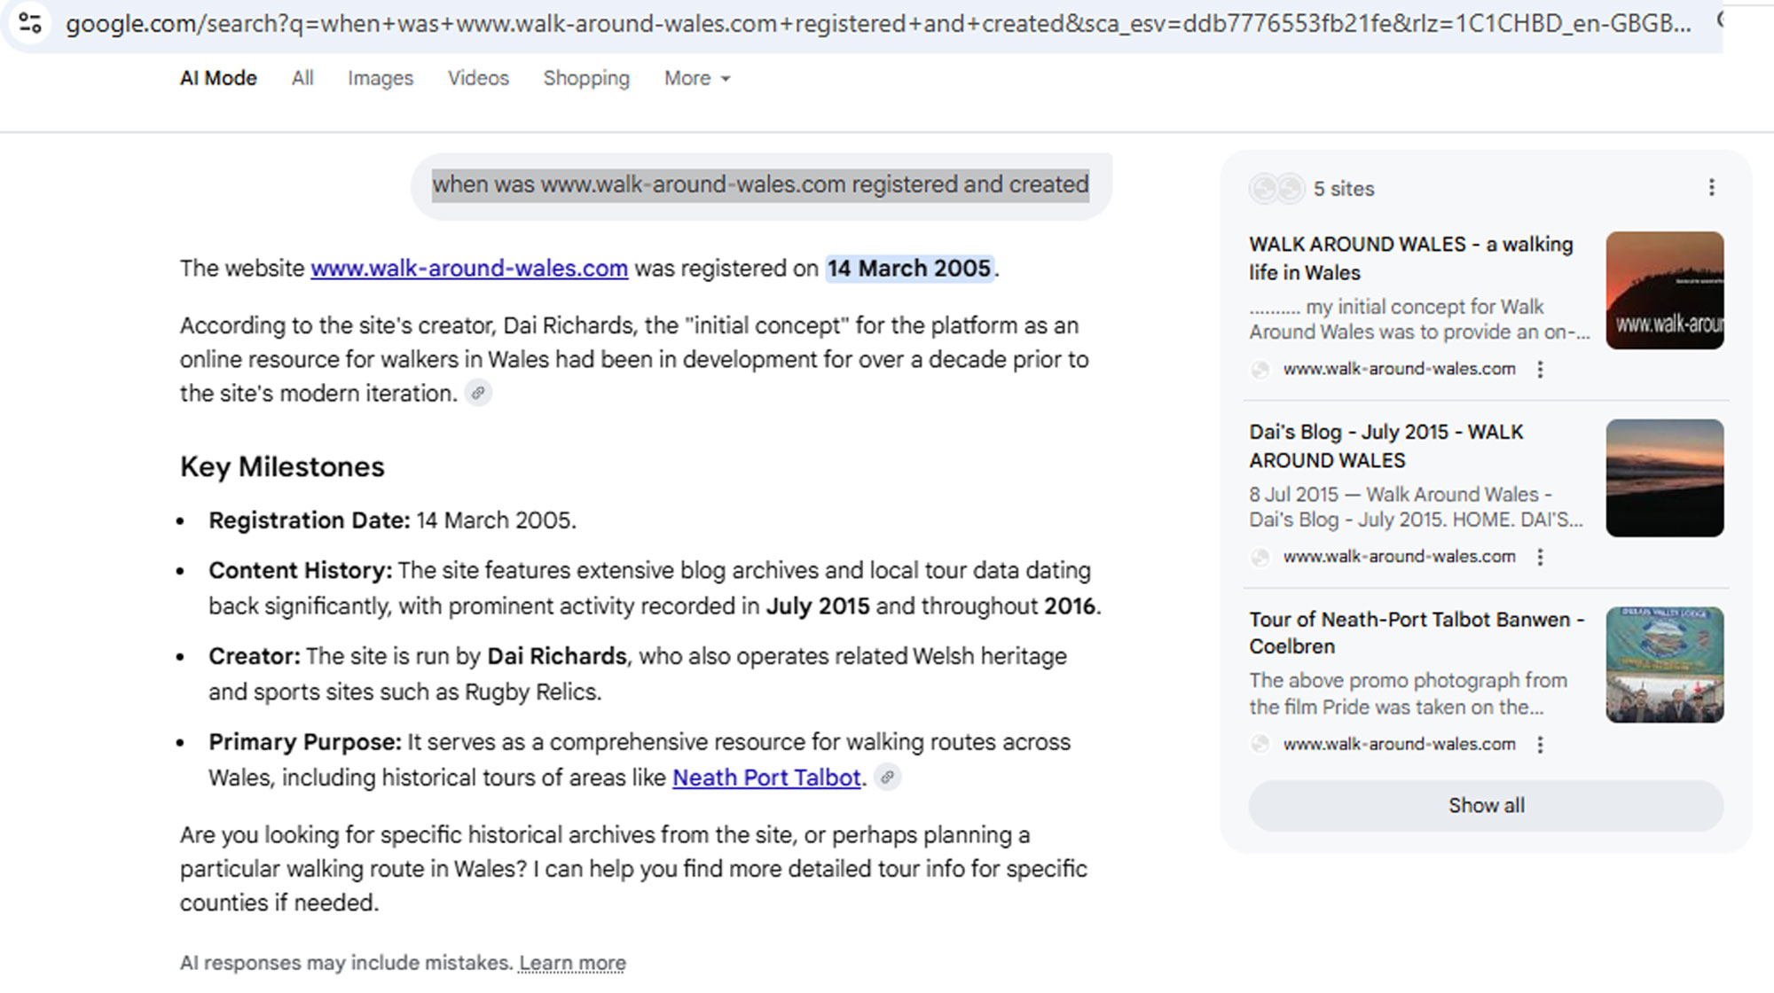1774x993 pixels.
Task: Click the URL address bar field
Action: coord(878,23)
